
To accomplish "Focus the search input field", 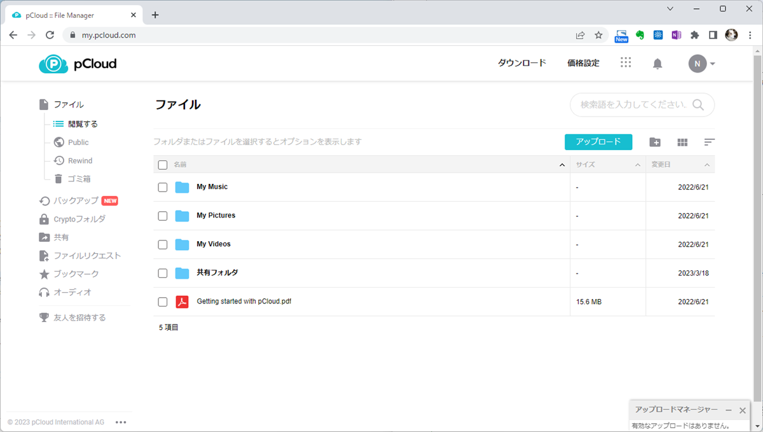I will [634, 105].
